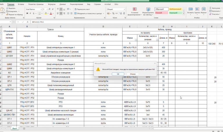Click the AutoSum (Автосумма) icon
223x132 pixels.
[210, 8]
